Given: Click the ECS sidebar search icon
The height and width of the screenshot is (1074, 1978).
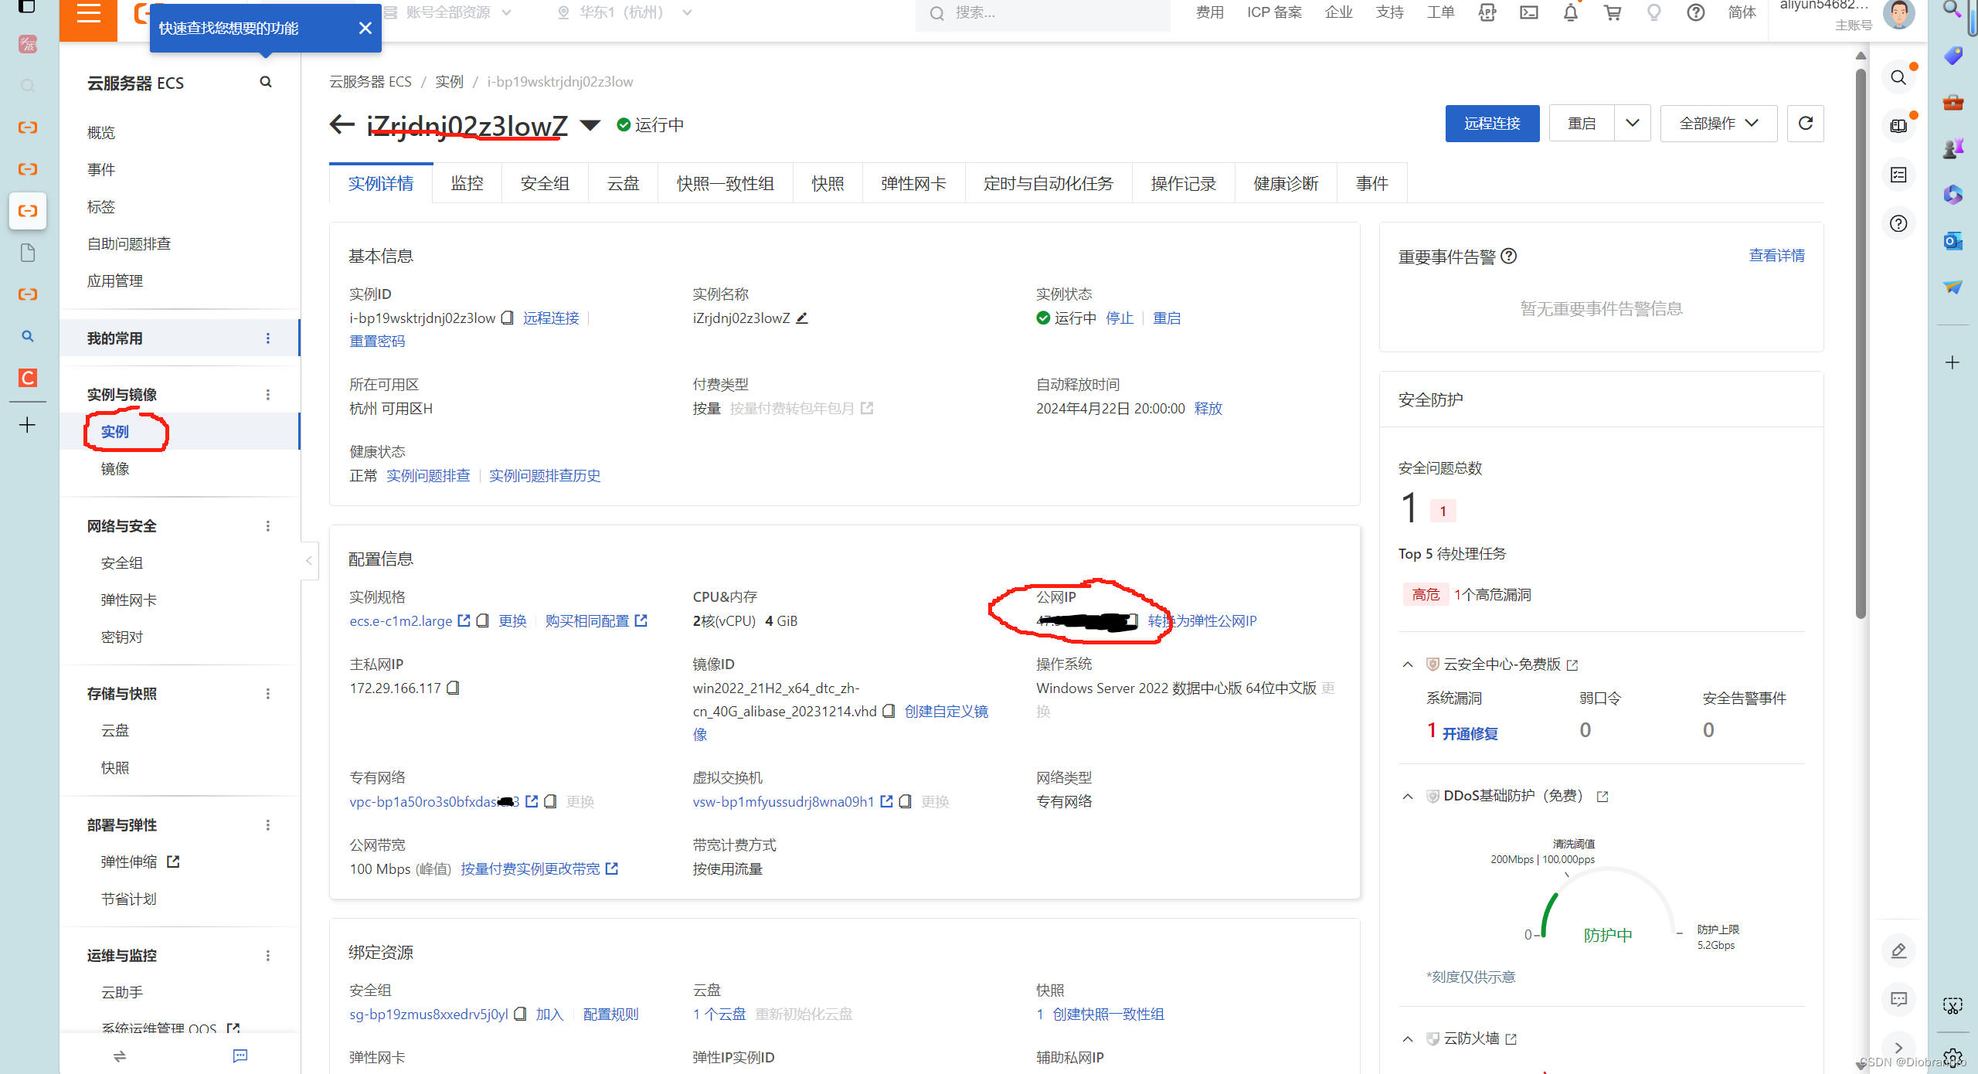Looking at the screenshot, I should click(x=266, y=82).
